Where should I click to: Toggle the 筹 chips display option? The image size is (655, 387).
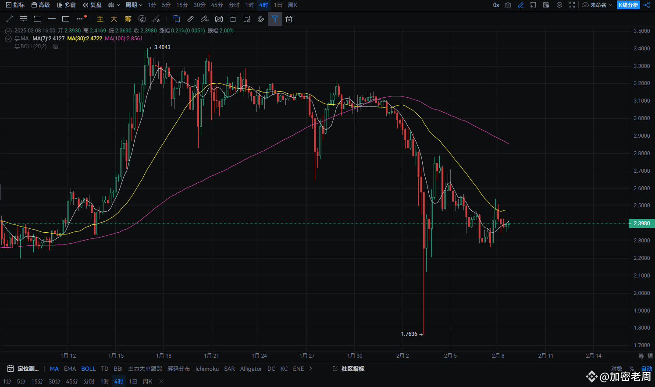pyautogui.click(x=128, y=19)
